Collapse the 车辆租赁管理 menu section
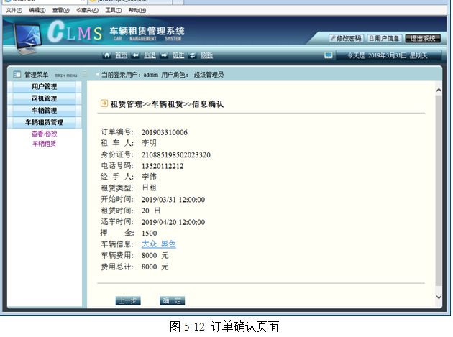This screenshot has height=337, width=453. pyautogui.click(x=44, y=122)
